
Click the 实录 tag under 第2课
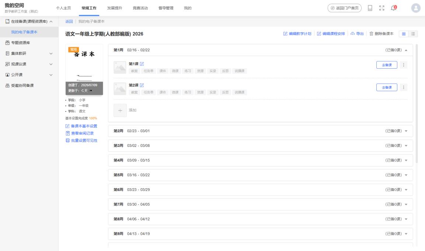coord(213,92)
